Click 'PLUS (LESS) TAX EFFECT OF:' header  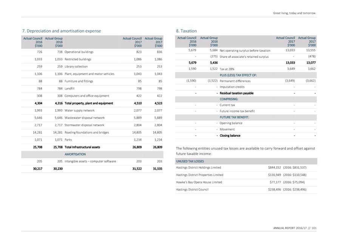coord(238,75)
